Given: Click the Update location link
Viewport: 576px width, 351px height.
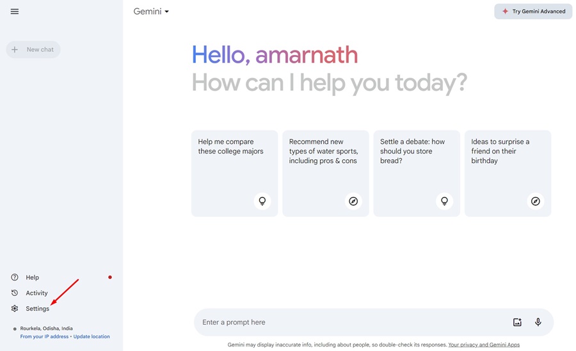Looking at the screenshot, I should coord(92,336).
